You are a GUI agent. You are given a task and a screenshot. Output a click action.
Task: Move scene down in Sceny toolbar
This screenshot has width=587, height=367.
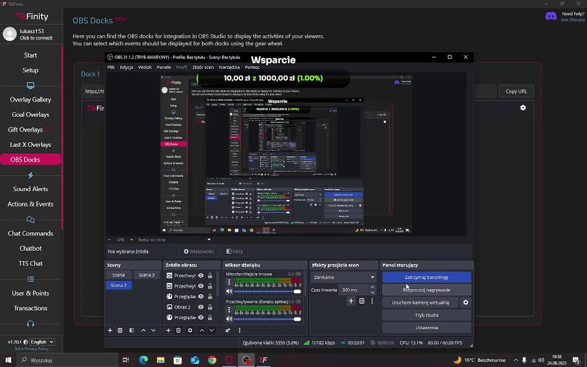153,330
